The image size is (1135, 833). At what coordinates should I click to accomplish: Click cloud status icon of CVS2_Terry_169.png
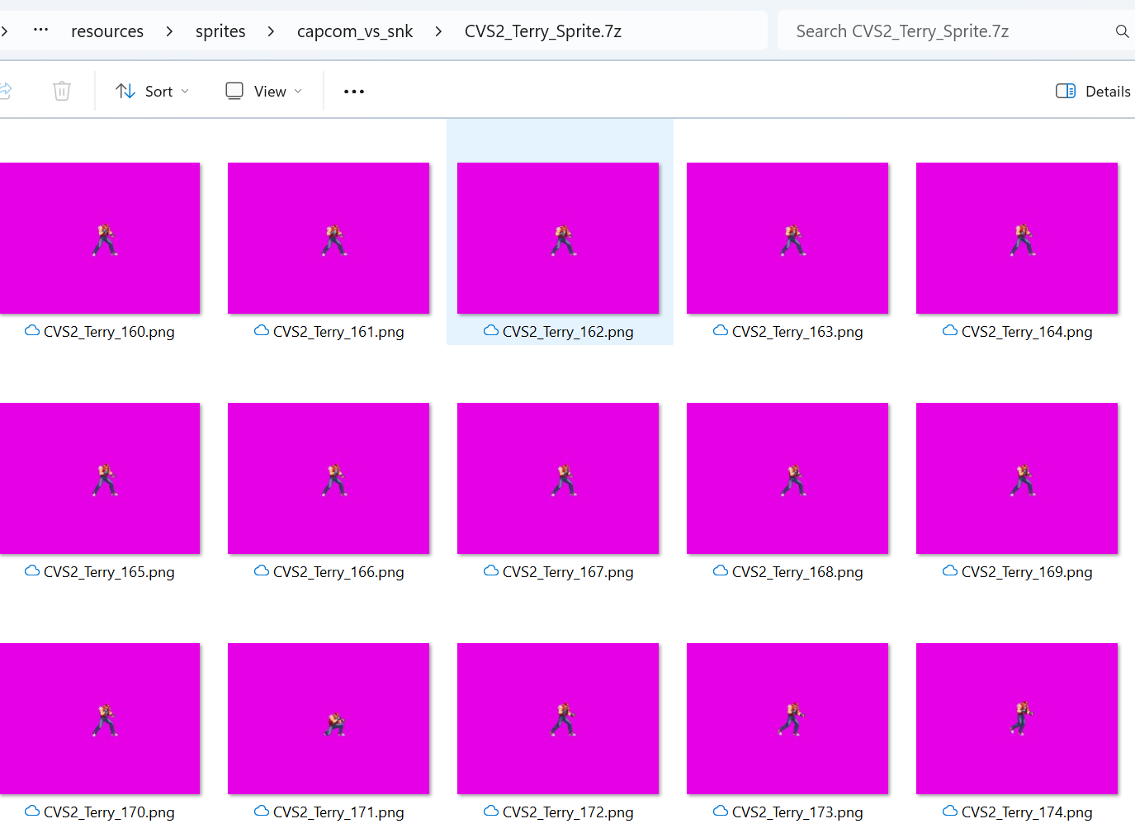(950, 571)
